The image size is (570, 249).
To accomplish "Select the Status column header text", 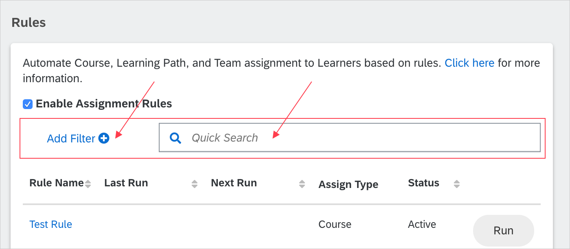I will tap(423, 183).
